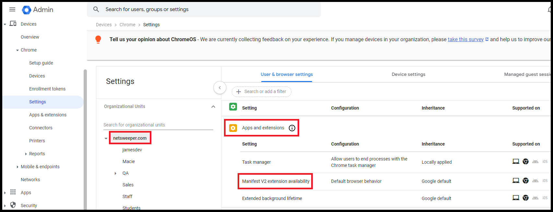Select netsweeper.com organizational unit
This screenshot has height=212, width=553.
[130, 138]
